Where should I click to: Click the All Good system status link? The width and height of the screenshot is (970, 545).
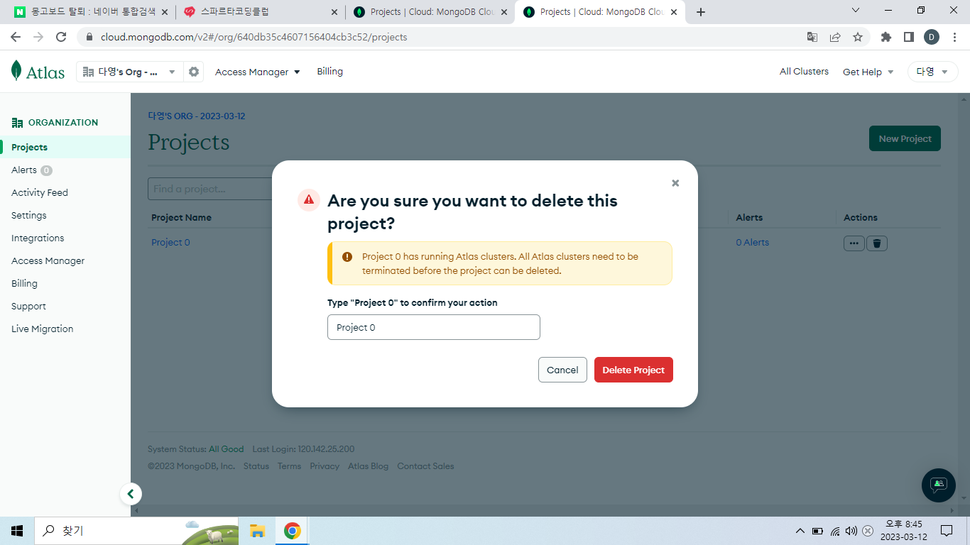click(x=227, y=449)
